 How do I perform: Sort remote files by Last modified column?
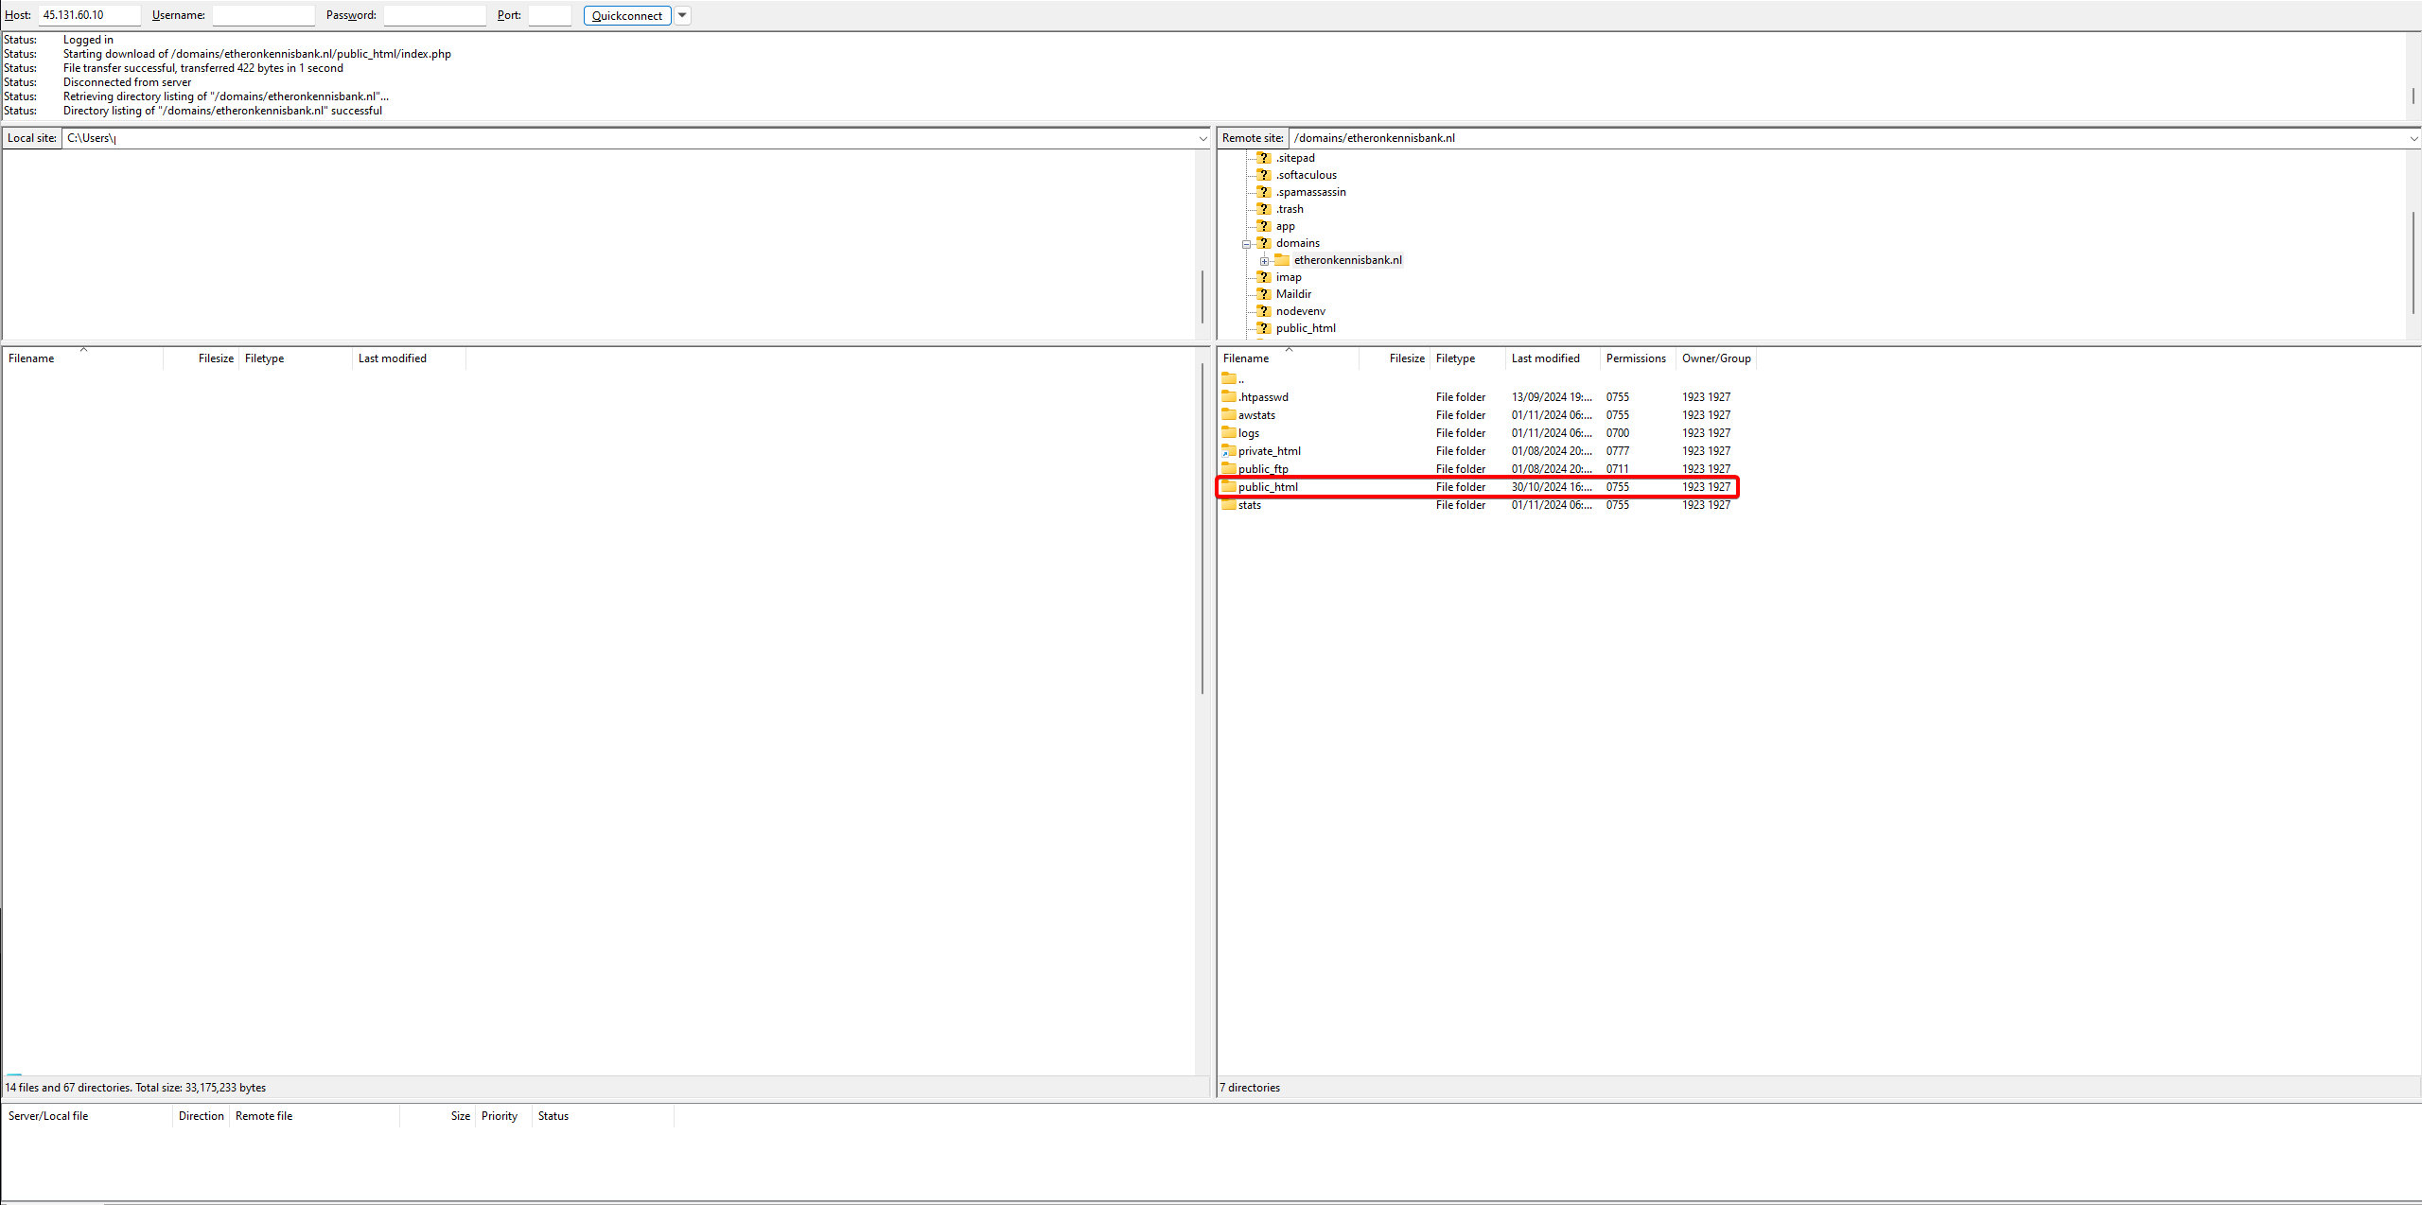click(x=1545, y=358)
